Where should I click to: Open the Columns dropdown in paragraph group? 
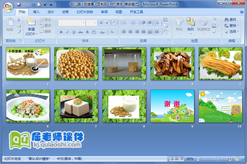pyautogui.click(x=158, y=32)
